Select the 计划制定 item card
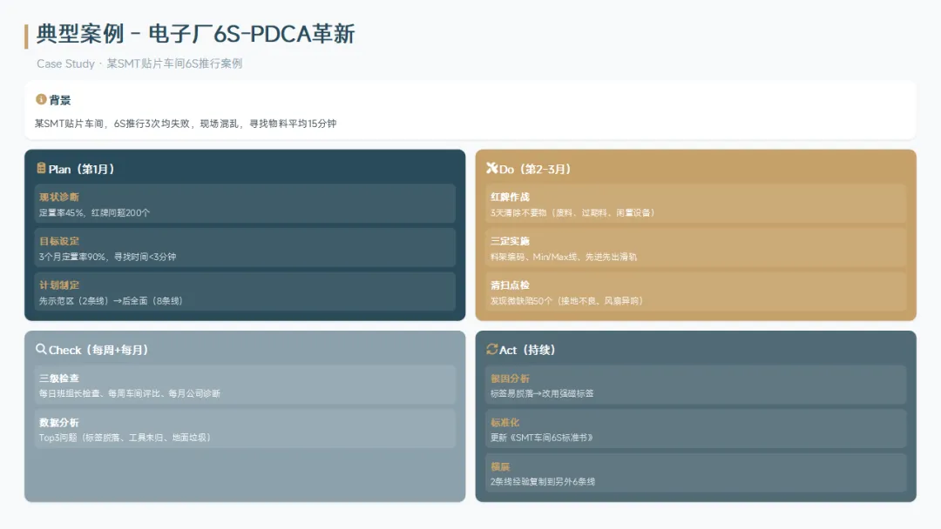This screenshot has width=941, height=529. click(x=245, y=291)
